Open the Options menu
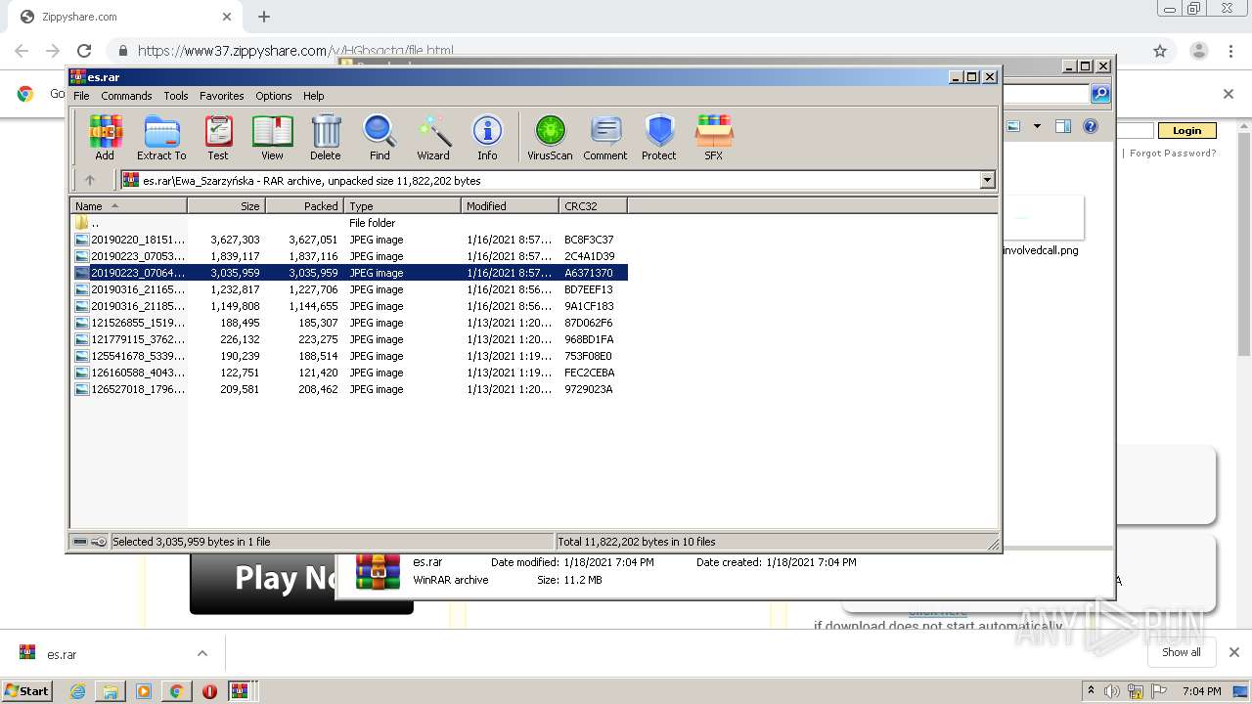This screenshot has width=1252, height=704. point(274,96)
